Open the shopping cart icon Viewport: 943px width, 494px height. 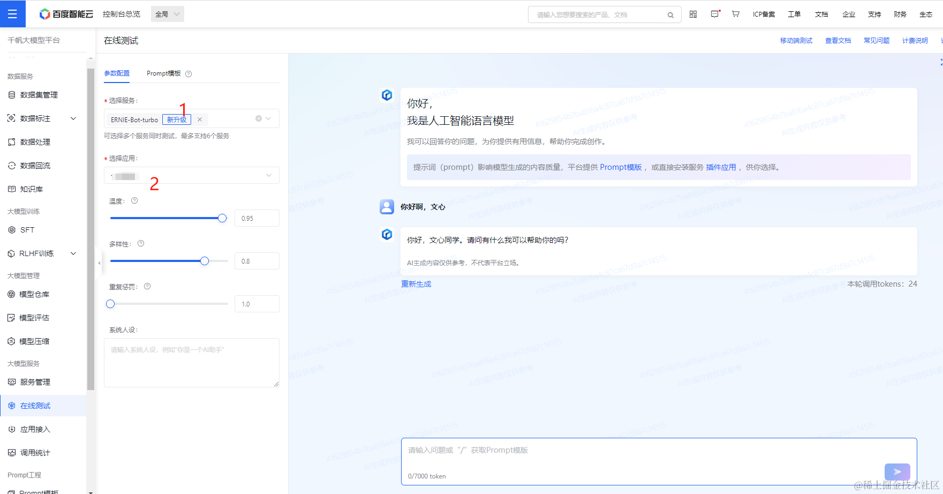736,14
